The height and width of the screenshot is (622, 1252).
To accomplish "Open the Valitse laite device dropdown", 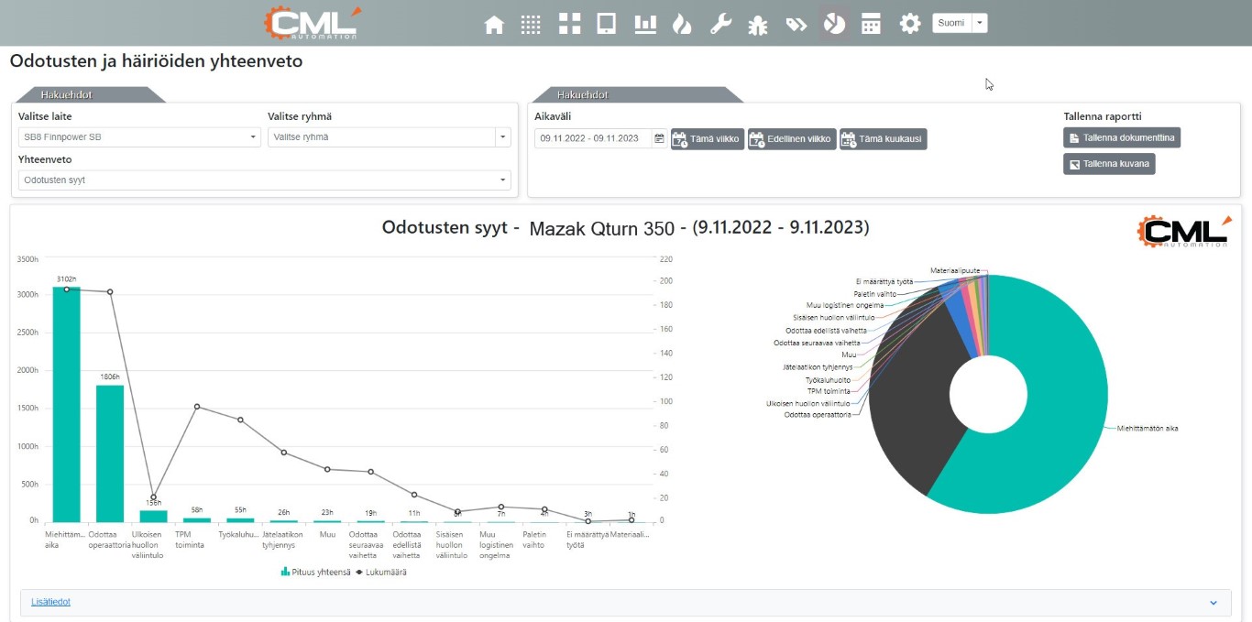I will click(139, 137).
